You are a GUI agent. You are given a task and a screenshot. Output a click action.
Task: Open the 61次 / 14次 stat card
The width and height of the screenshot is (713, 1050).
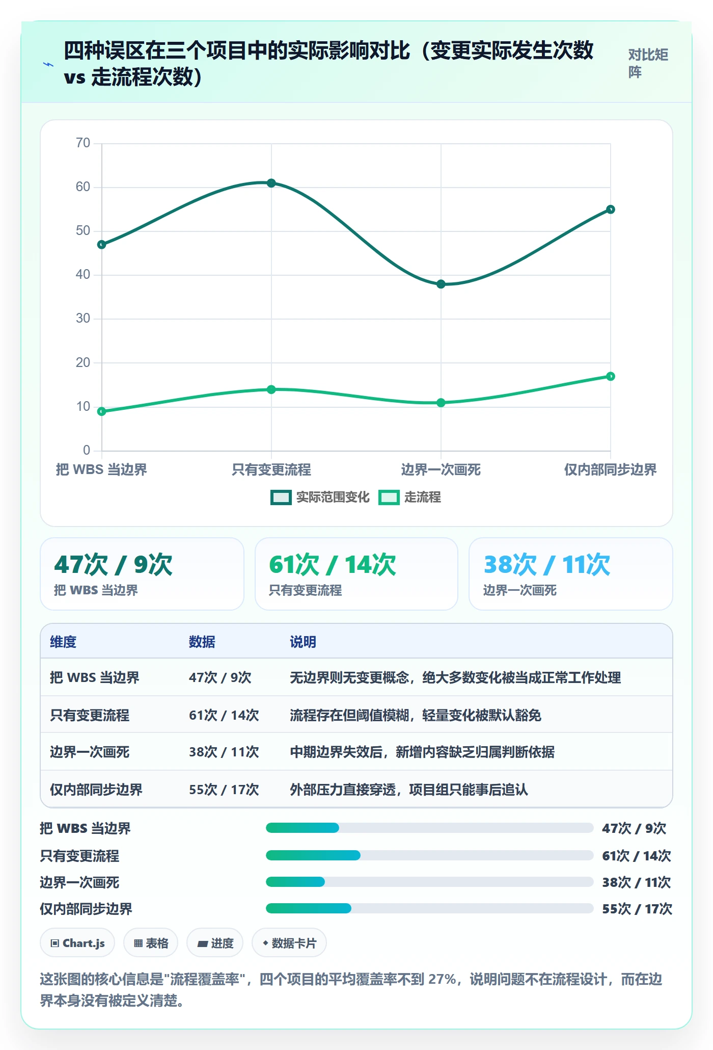click(356, 574)
